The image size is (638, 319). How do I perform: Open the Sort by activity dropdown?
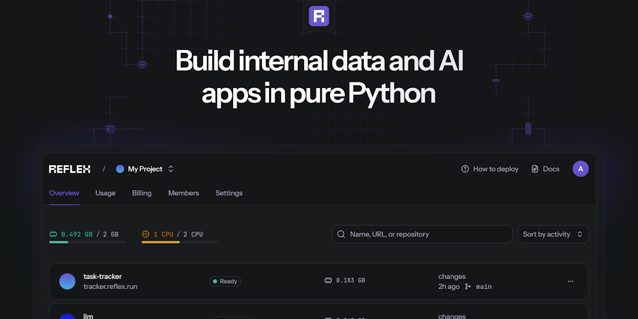(553, 234)
